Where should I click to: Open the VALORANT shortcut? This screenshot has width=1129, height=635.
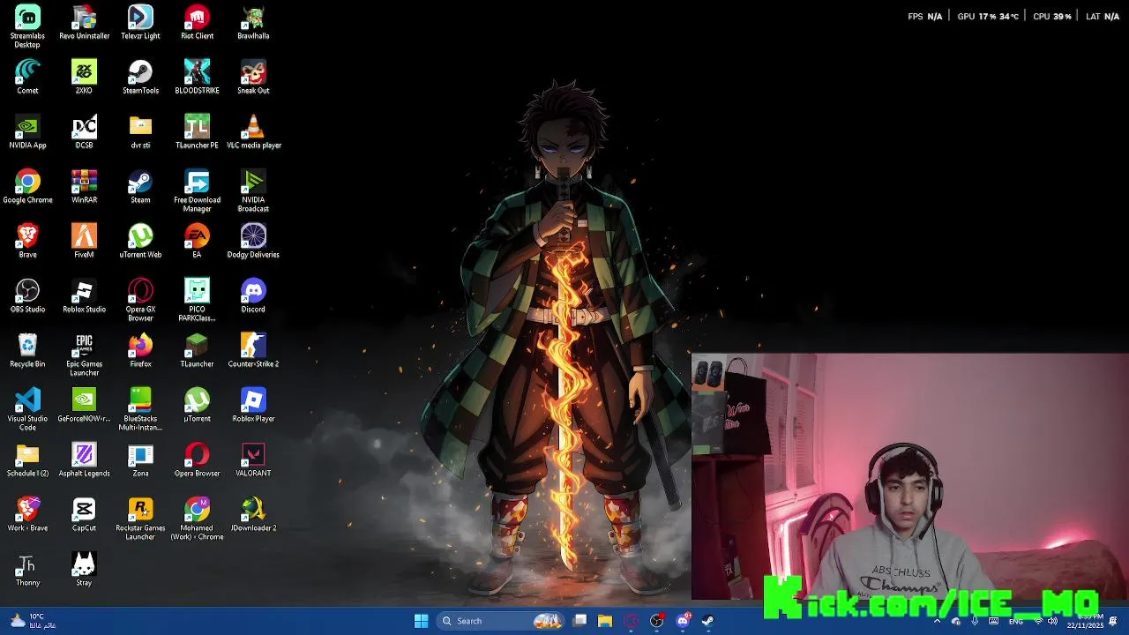(x=253, y=460)
